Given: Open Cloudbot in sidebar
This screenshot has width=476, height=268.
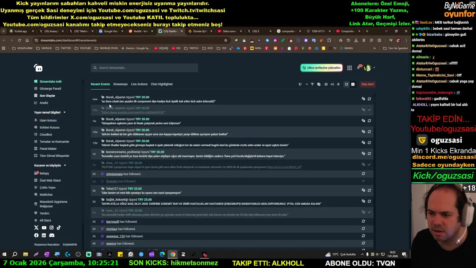Looking at the screenshot, I should (x=43, y=135).
